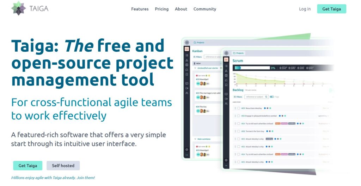361x186 pixels.
Task: Select epics triangle icon in Scrum sidebar
Action: click(x=226, y=71)
